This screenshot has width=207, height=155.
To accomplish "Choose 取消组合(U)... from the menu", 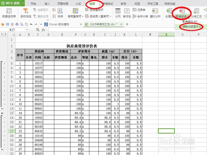I will [191, 22].
